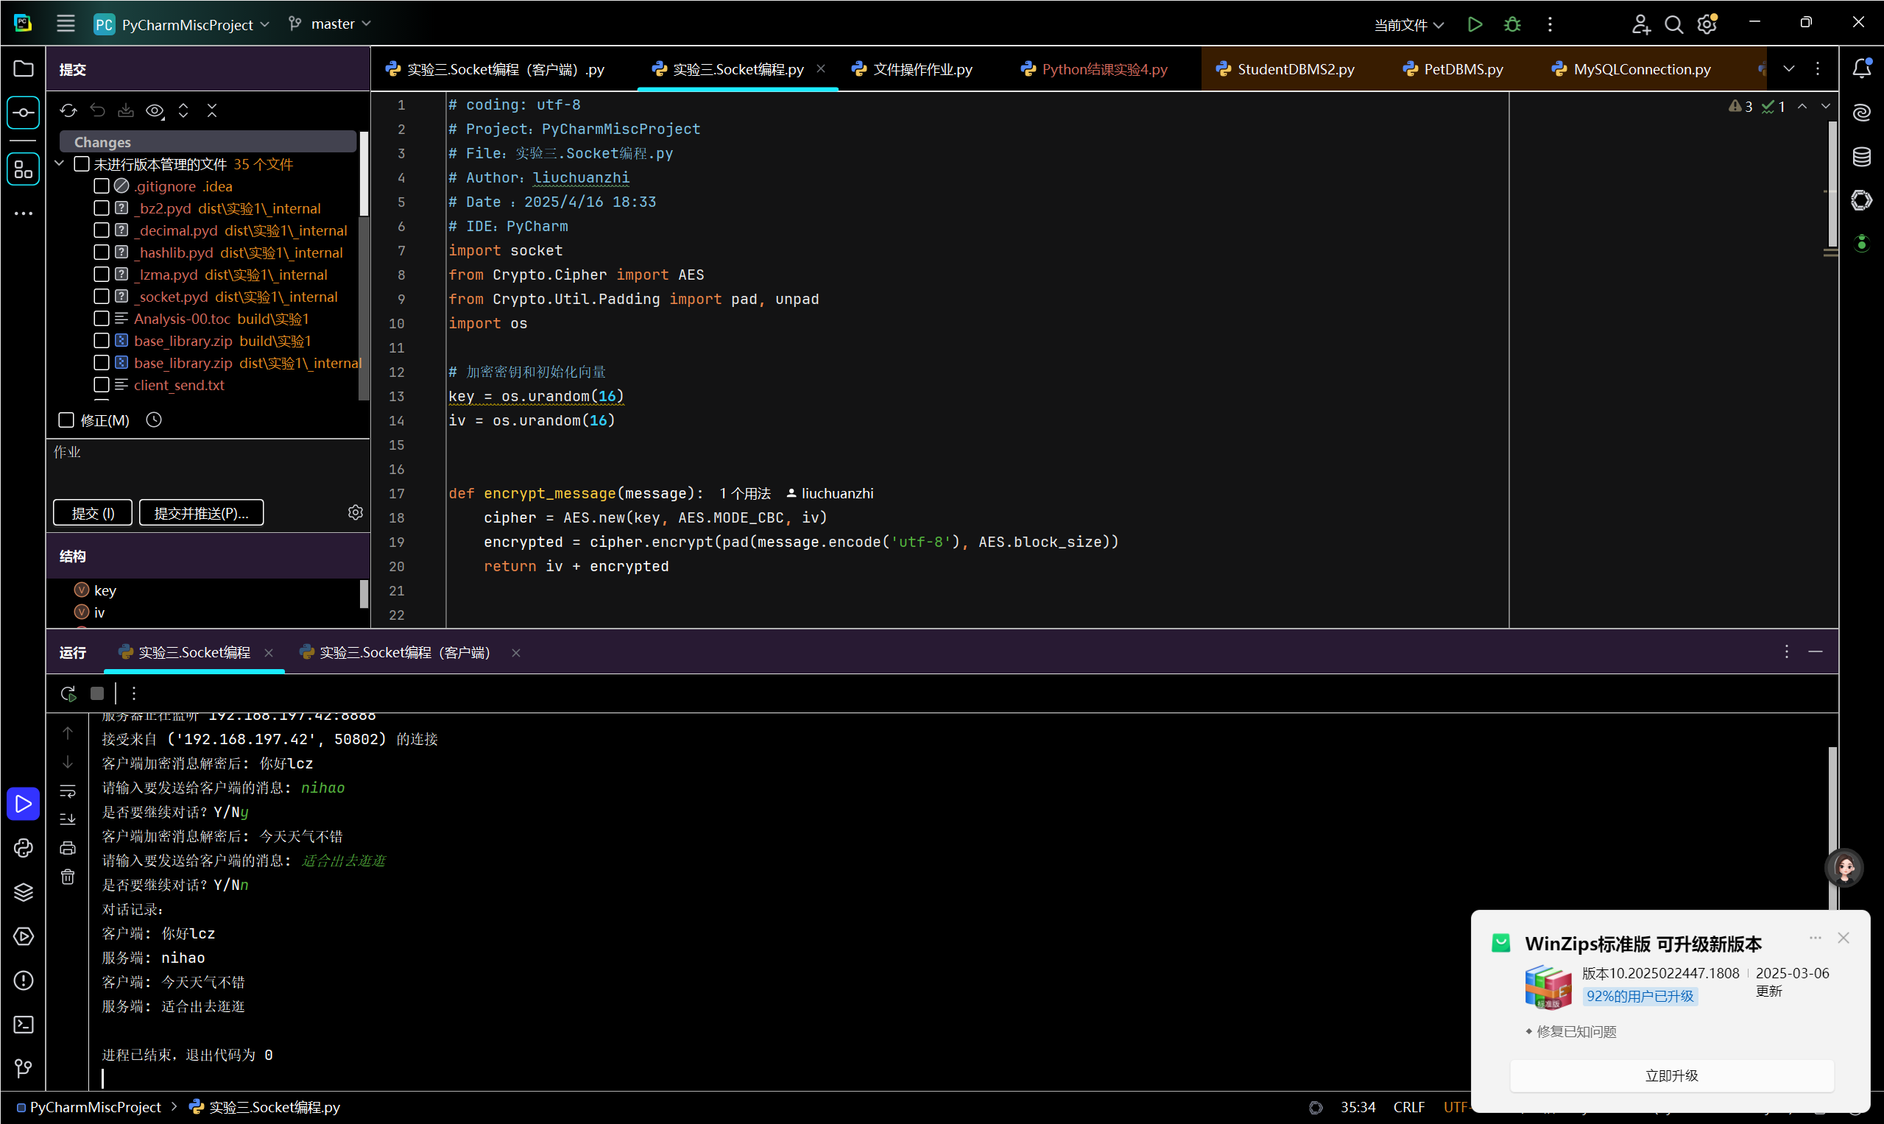Image resolution: width=1884 pixels, height=1124 pixels.
Task: Click the Clear All trash icon
Action: pos(68,877)
